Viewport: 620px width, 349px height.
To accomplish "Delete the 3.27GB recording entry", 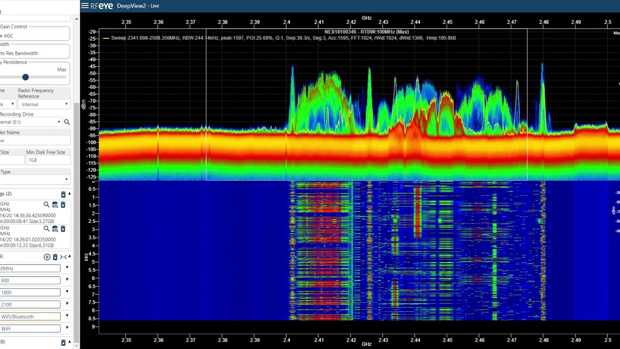I will [63, 205].
